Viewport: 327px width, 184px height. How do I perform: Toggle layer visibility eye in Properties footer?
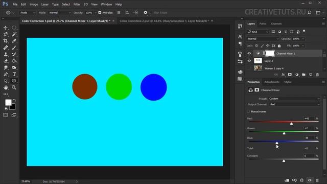(x=310, y=180)
